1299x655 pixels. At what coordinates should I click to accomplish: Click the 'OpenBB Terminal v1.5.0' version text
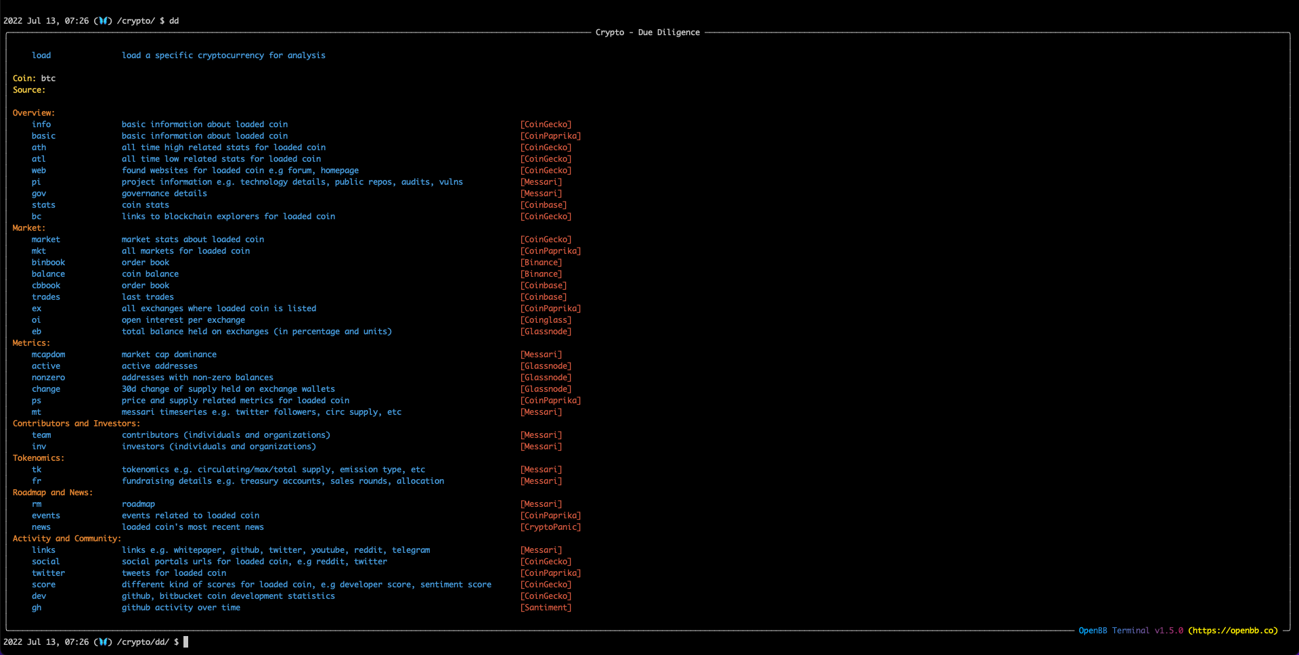[x=1131, y=631]
